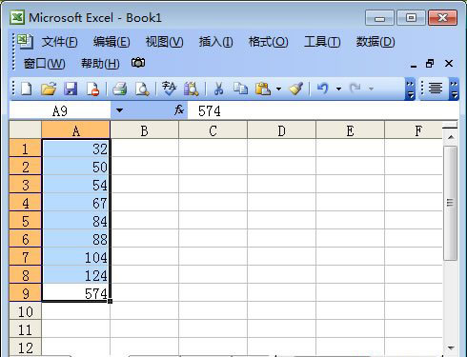Select the cell containing 104
Viewport: 467px width, 357px height.
click(x=75, y=257)
